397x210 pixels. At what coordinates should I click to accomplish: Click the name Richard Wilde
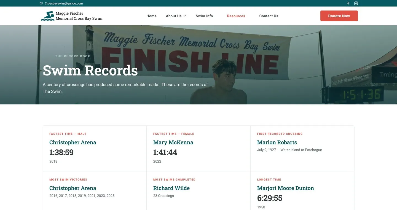coord(171,188)
